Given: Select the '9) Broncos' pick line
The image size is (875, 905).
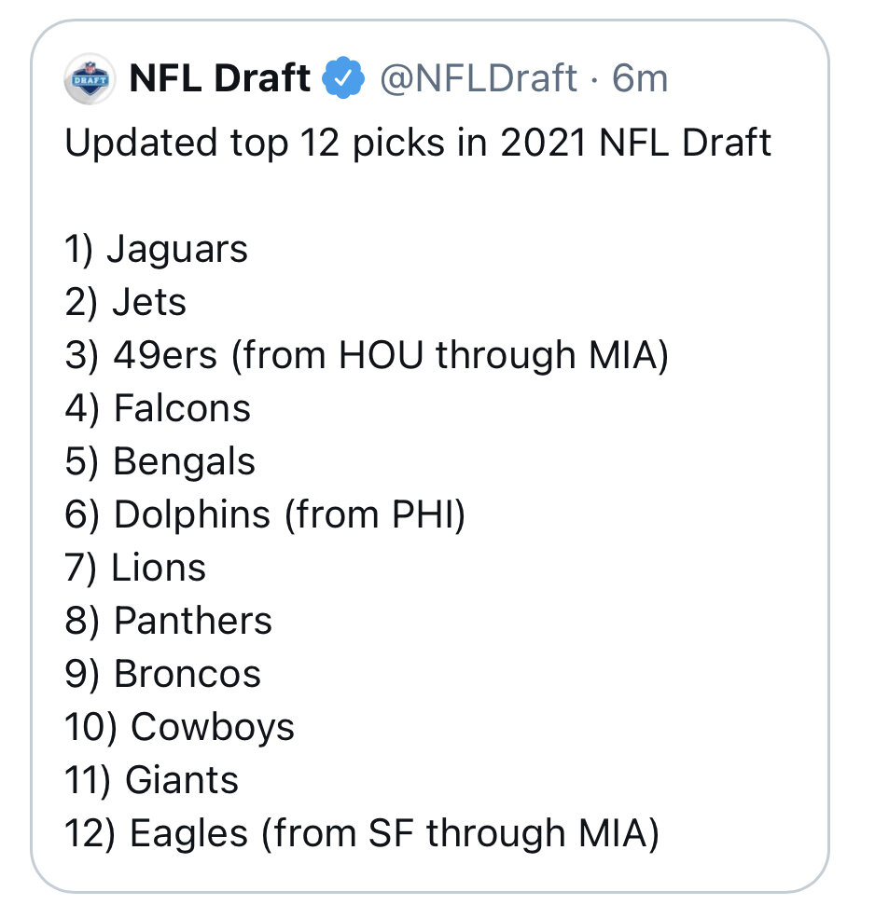Looking at the screenshot, I should 163,675.
